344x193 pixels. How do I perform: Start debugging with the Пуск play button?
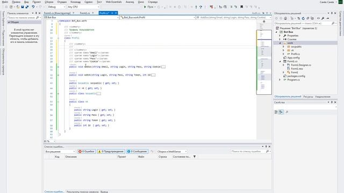pyautogui.click(x=148, y=7)
